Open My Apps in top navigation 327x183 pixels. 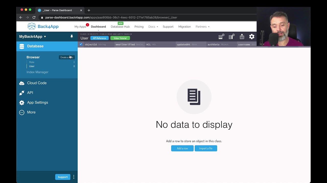[80, 27]
